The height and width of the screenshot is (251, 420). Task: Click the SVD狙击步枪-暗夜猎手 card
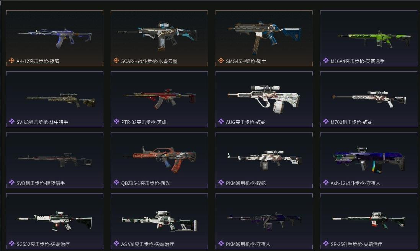55,160
